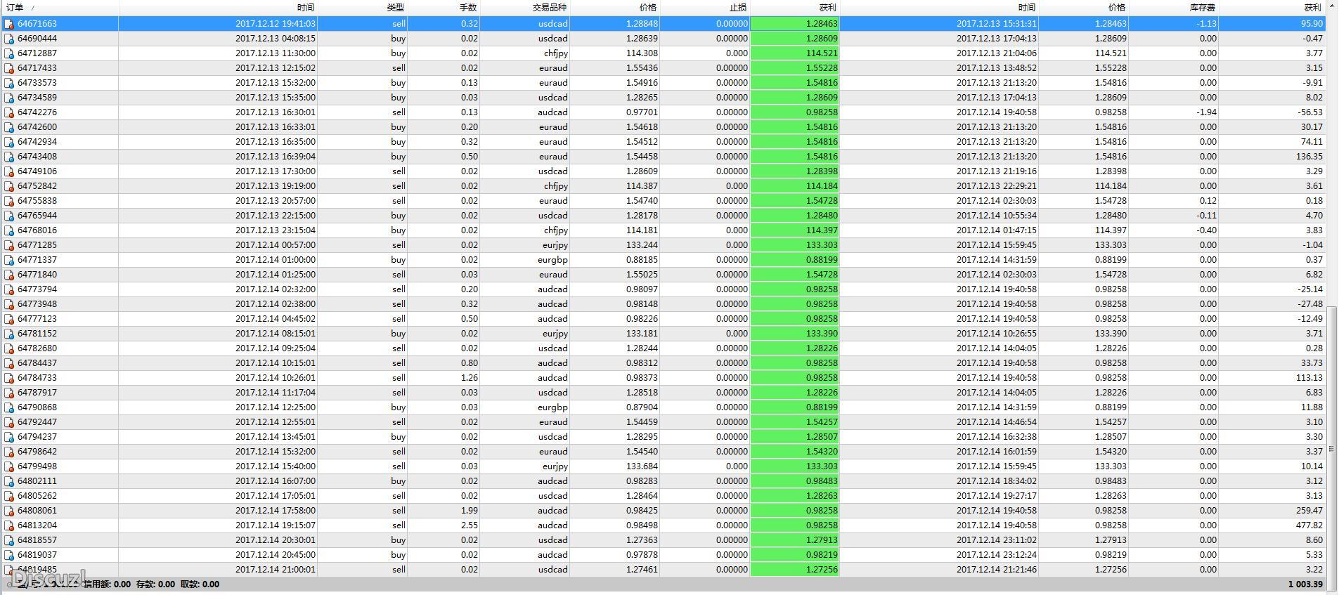The height and width of the screenshot is (595, 1339).
Task: Click the open price 0.87904
Action: tap(642, 407)
